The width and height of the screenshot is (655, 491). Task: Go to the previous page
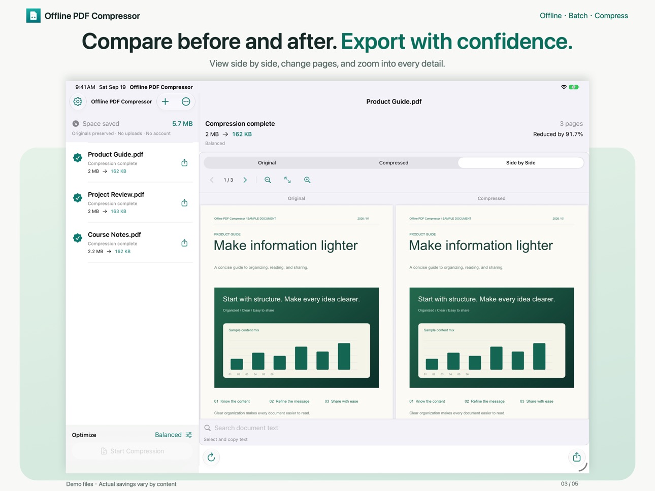click(212, 180)
